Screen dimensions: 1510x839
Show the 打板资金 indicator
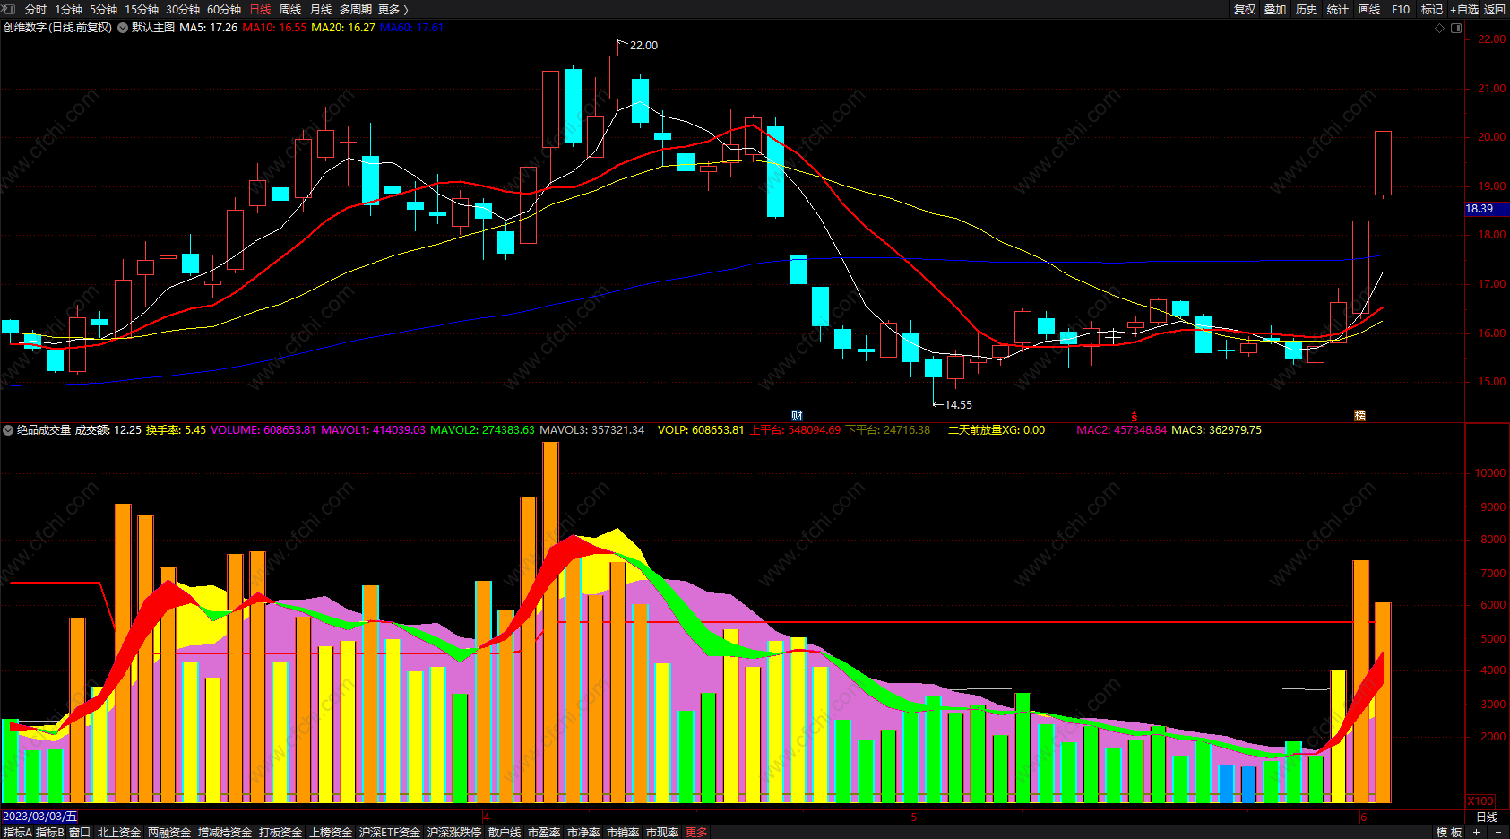pos(280,832)
